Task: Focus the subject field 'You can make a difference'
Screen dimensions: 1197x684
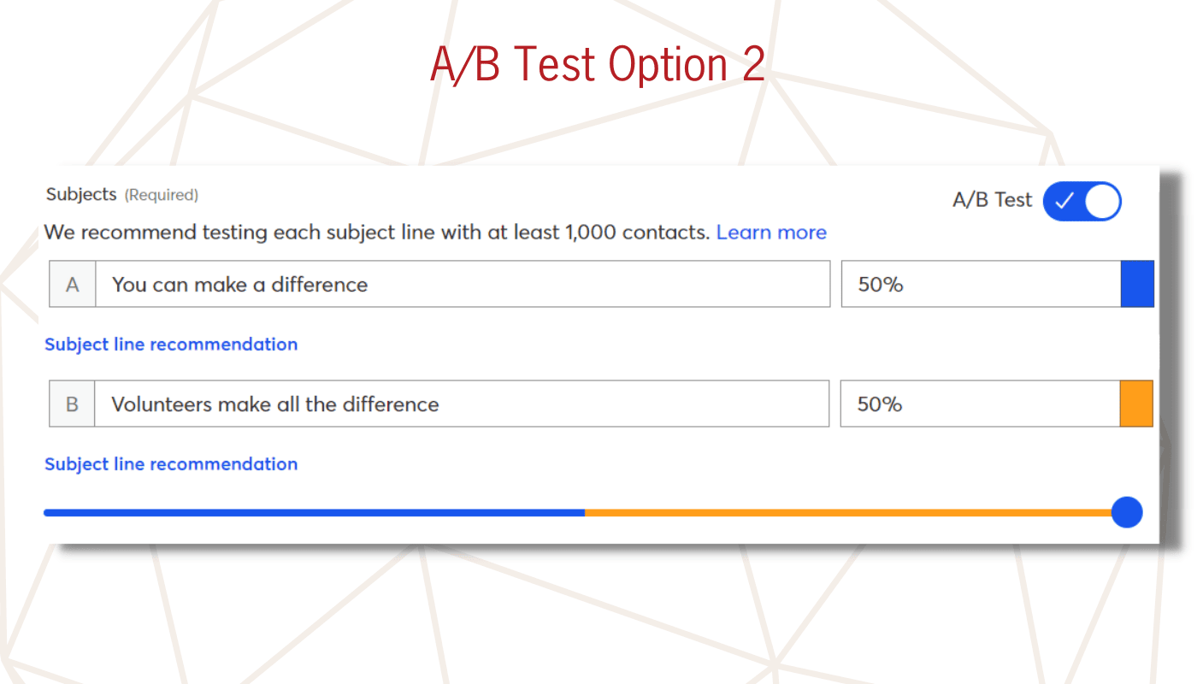Action: [x=463, y=284]
